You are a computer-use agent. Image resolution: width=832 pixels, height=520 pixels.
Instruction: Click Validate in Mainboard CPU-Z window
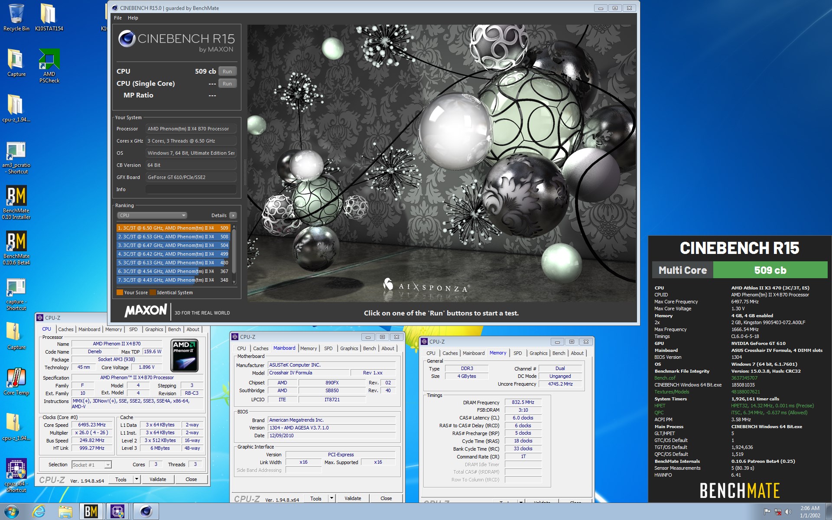(x=353, y=498)
